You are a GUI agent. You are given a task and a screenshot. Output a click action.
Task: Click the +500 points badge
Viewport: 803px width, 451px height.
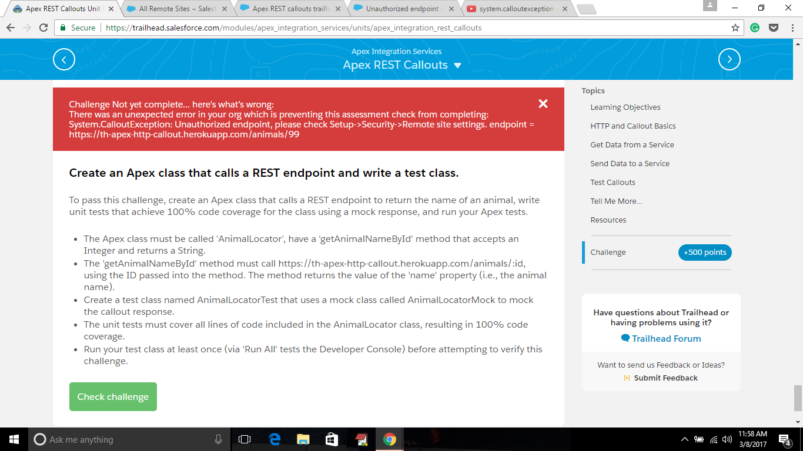point(705,253)
